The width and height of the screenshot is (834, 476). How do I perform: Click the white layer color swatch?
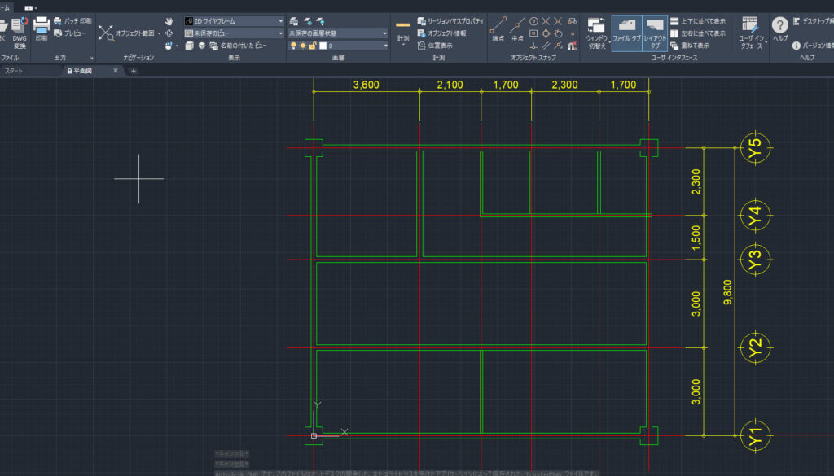coord(323,46)
